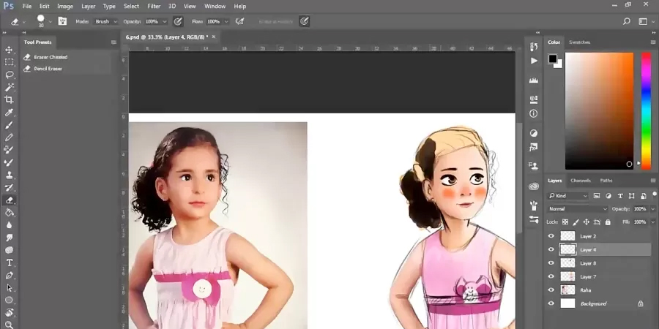Select the Zoom tool magnifier
The height and width of the screenshot is (329, 659).
click(x=10, y=324)
